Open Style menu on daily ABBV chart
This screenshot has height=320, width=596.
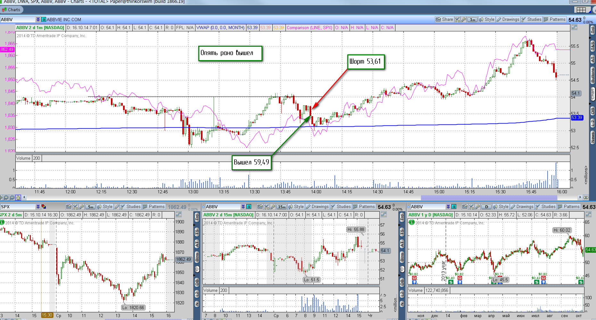[x=501, y=207]
